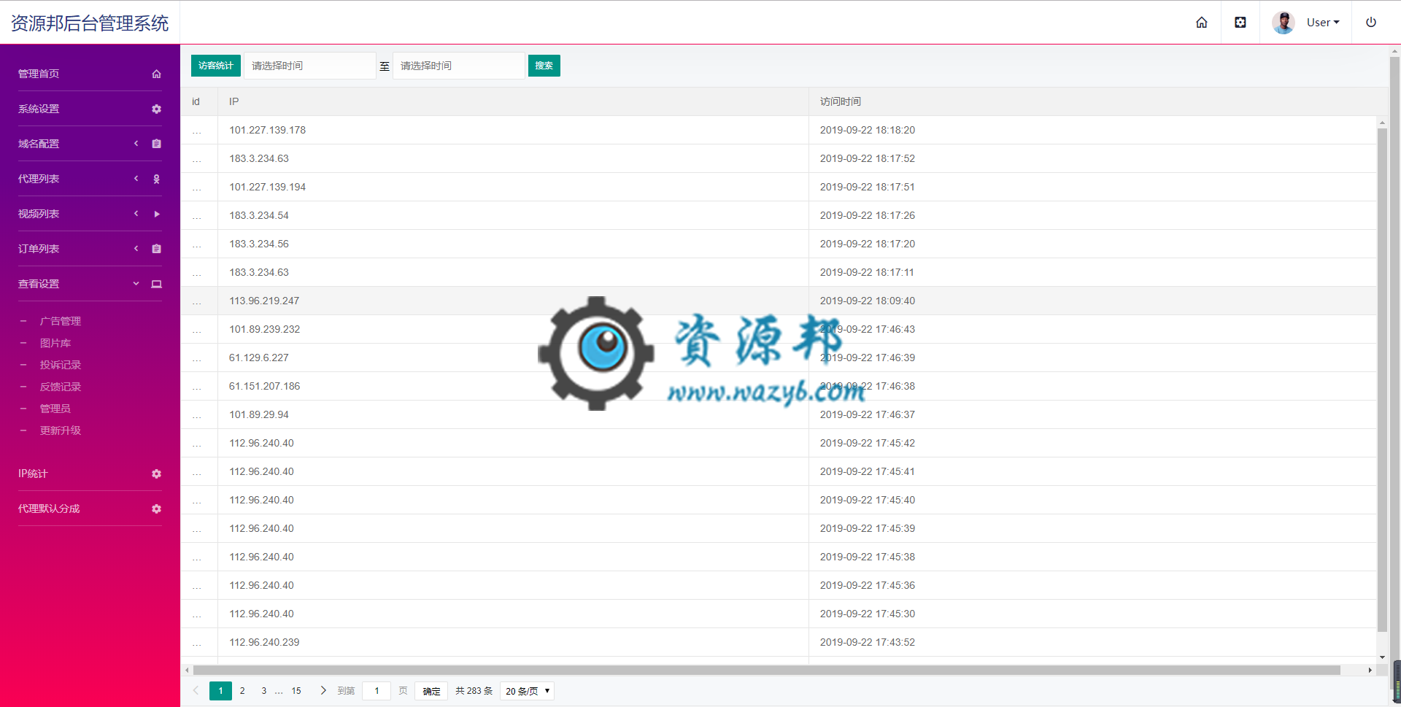Click the clipboard icon beside 订单列表
This screenshot has width=1401, height=707.
click(x=156, y=249)
